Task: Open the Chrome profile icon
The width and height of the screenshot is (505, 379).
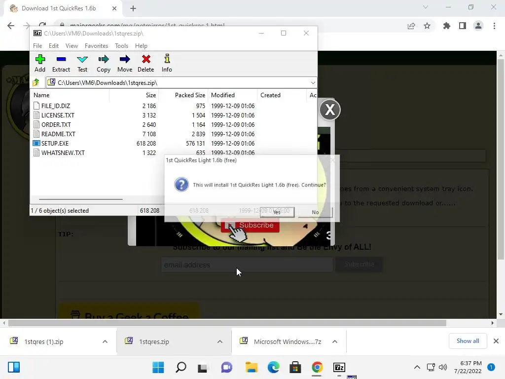Action: coord(478,26)
